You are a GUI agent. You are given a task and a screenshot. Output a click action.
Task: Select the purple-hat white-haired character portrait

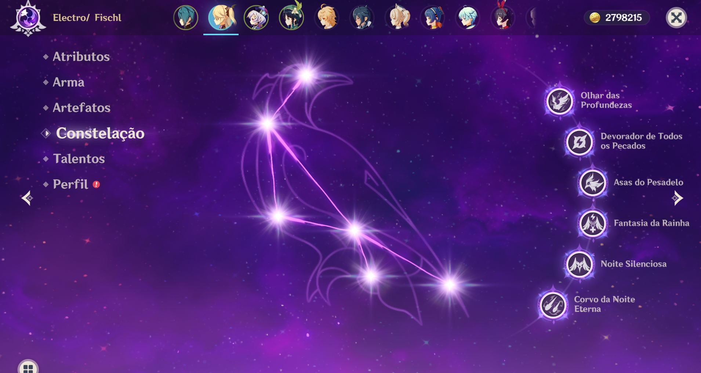(x=256, y=18)
